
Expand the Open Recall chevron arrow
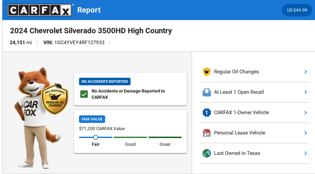click(x=306, y=92)
